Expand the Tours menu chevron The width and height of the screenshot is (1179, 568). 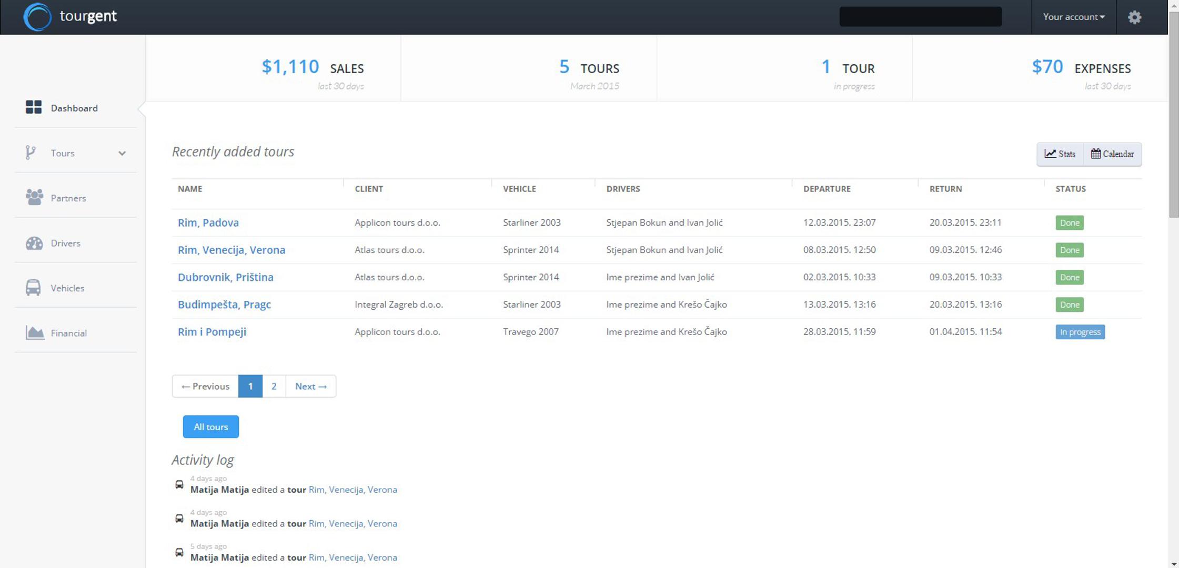coord(122,154)
